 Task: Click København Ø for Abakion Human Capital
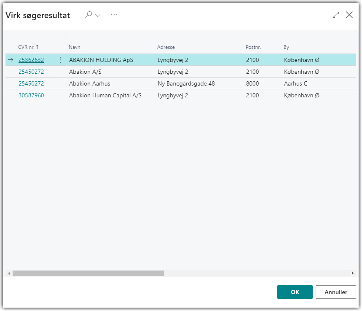301,95
